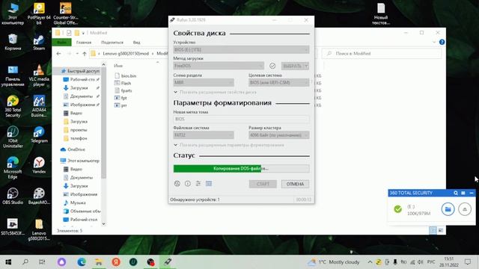
Task: Open Microsoft Edge from taskbar
Action: pyautogui.click(x=82, y=262)
